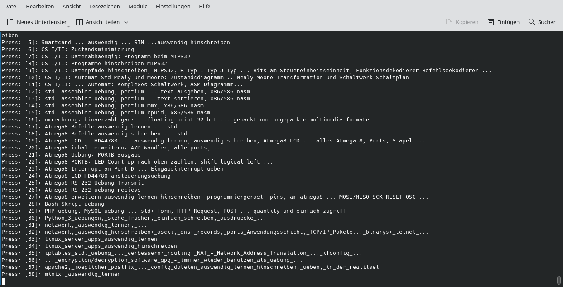
Task: Click the Suchen magnifier icon
Action: (531, 22)
